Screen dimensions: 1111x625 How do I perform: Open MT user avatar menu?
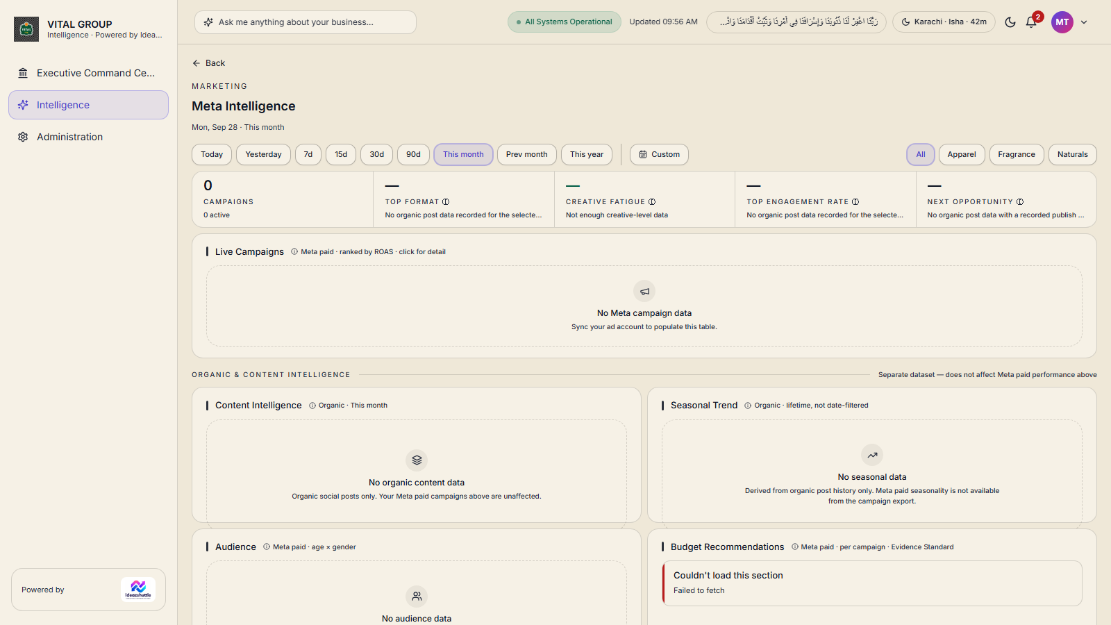coord(1062,22)
